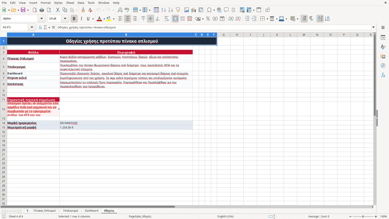
Task: Switch to the Πίνακας Οπλισμού sheet tab
Action: [x=45, y=211]
